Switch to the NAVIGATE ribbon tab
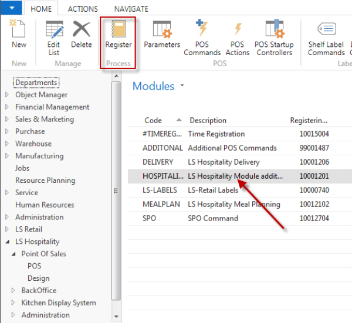This screenshot has width=352, height=323. pyautogui.click(x=131, y=9)
